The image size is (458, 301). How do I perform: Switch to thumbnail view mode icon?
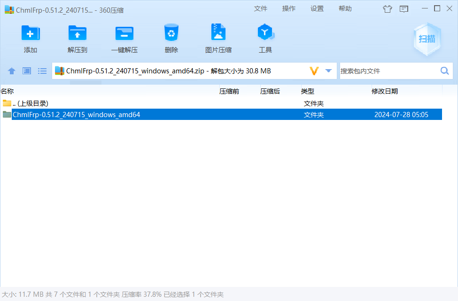click(27, 71)
